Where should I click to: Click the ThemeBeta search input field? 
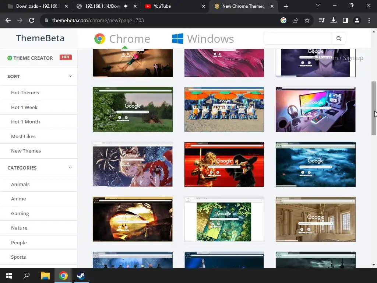pos(297,38)
